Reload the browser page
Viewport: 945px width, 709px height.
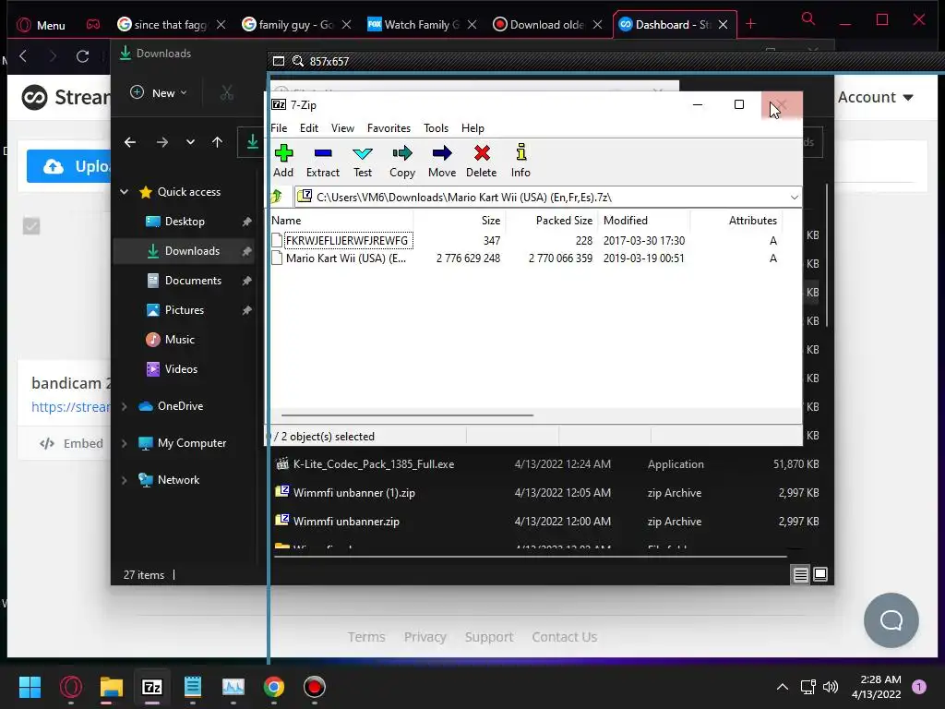tap(82, 56)
